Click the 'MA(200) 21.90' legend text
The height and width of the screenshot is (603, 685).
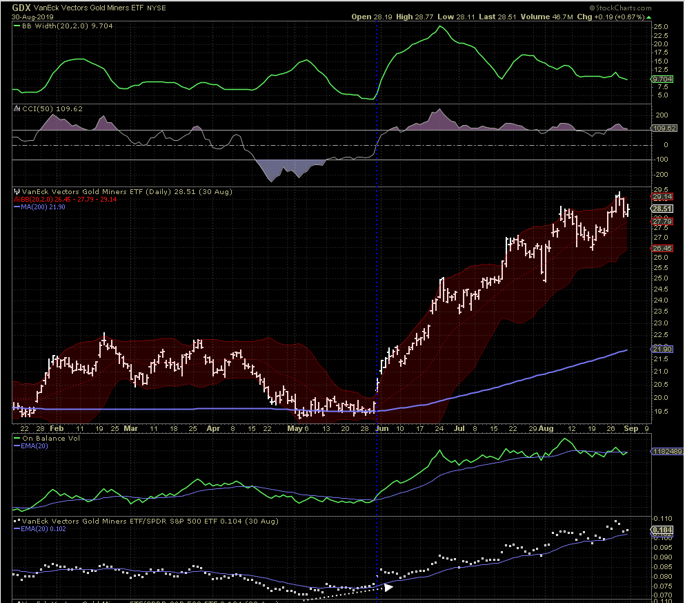[x=43, y=207]
